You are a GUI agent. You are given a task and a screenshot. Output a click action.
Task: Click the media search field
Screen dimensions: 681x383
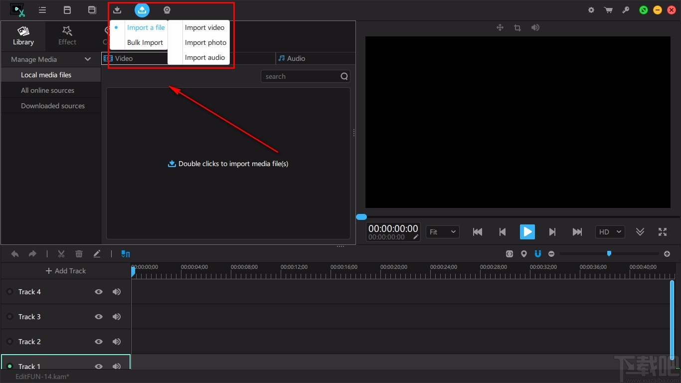click(x=300, y=76)
